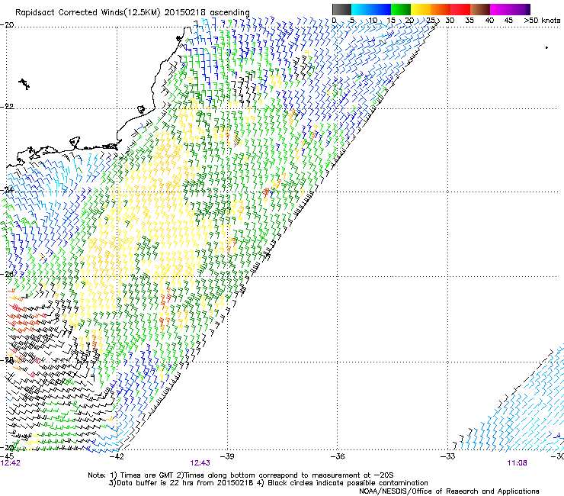The width and height of the screenshot is (564, 496).
Task: Click the gray 0-5 knots legend swatch
Action: click(341, 9)
